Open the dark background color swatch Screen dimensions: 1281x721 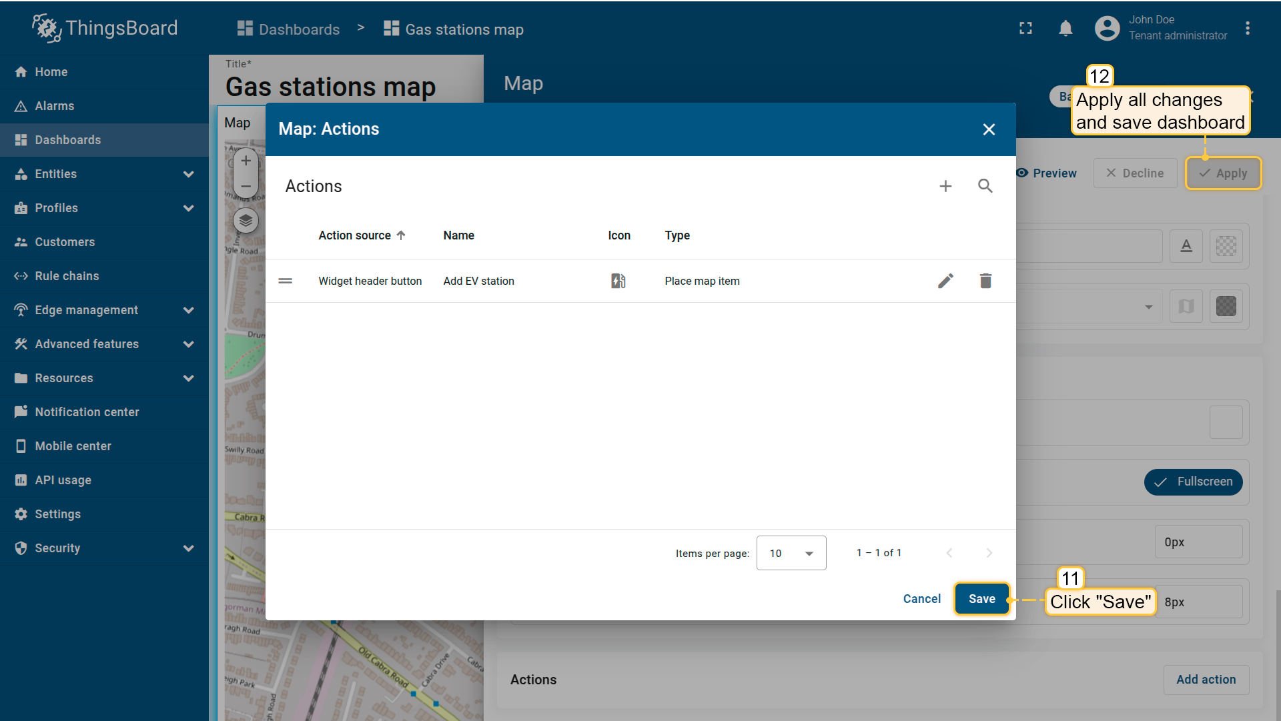click(x=1226, y=307)
